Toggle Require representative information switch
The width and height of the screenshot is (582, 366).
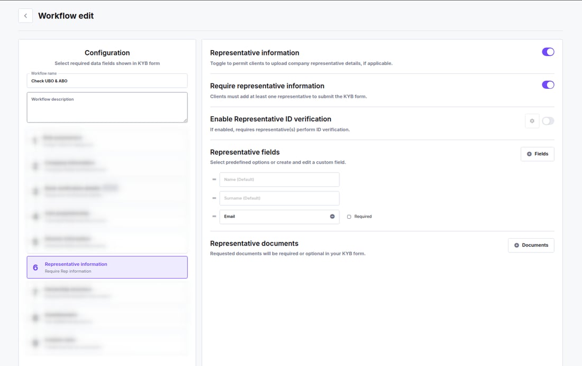click(x=548, y=85)
